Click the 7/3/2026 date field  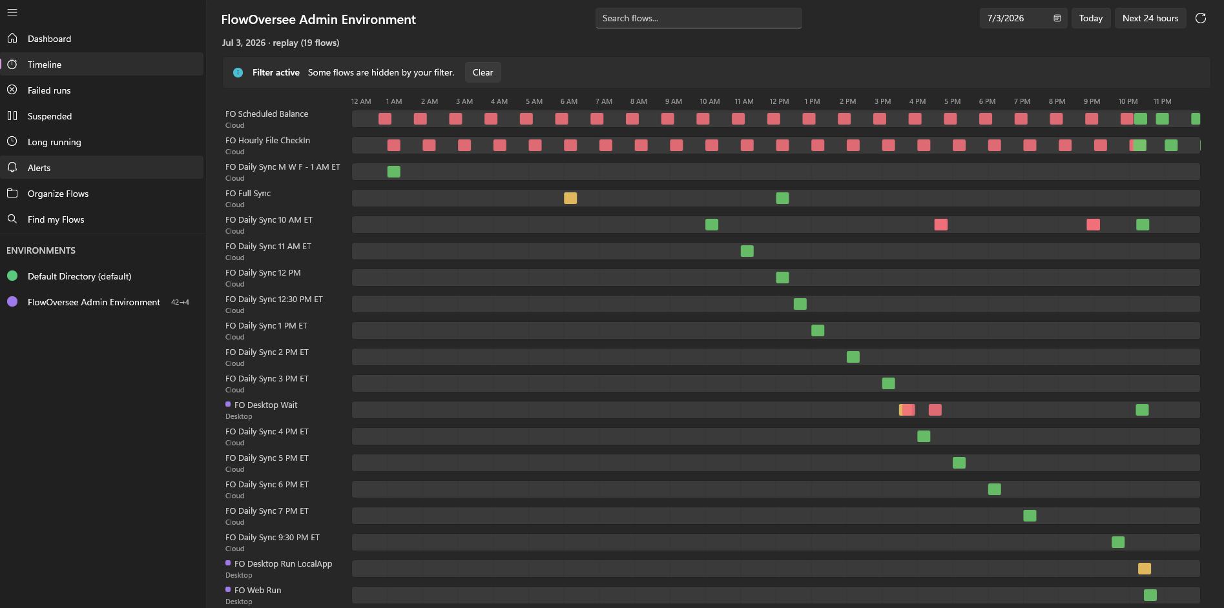[1023, 18]
